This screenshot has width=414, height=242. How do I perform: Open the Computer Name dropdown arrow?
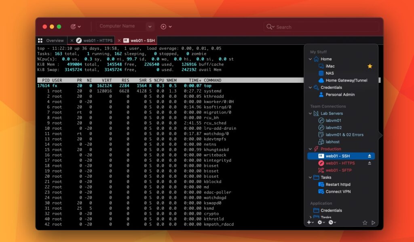pos(150,27)
